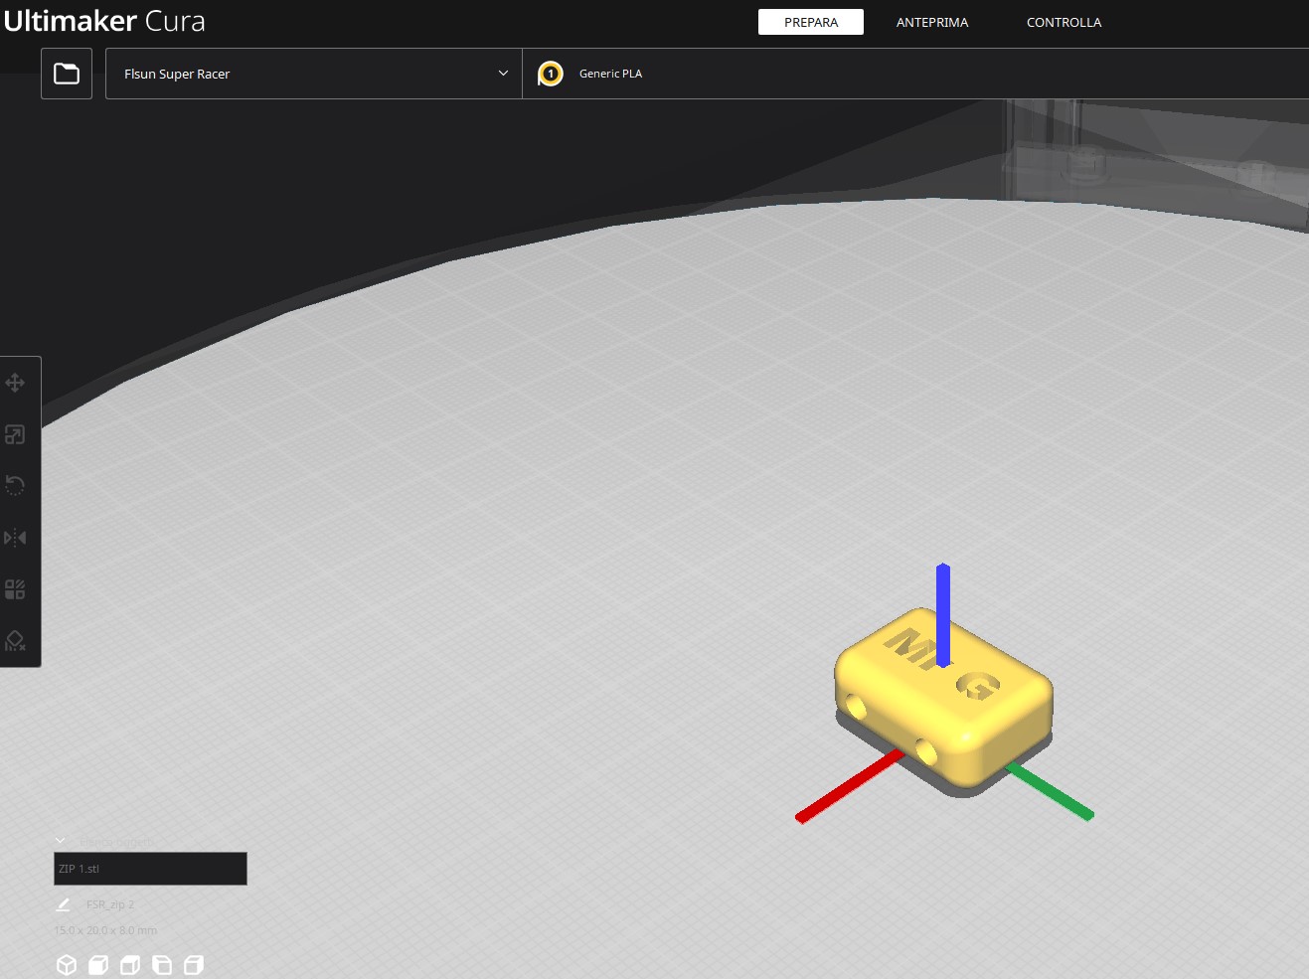Click the open file folder icon
This screenshot has height=979, width=1309.
pyautogui.click(x=67, y=74)
